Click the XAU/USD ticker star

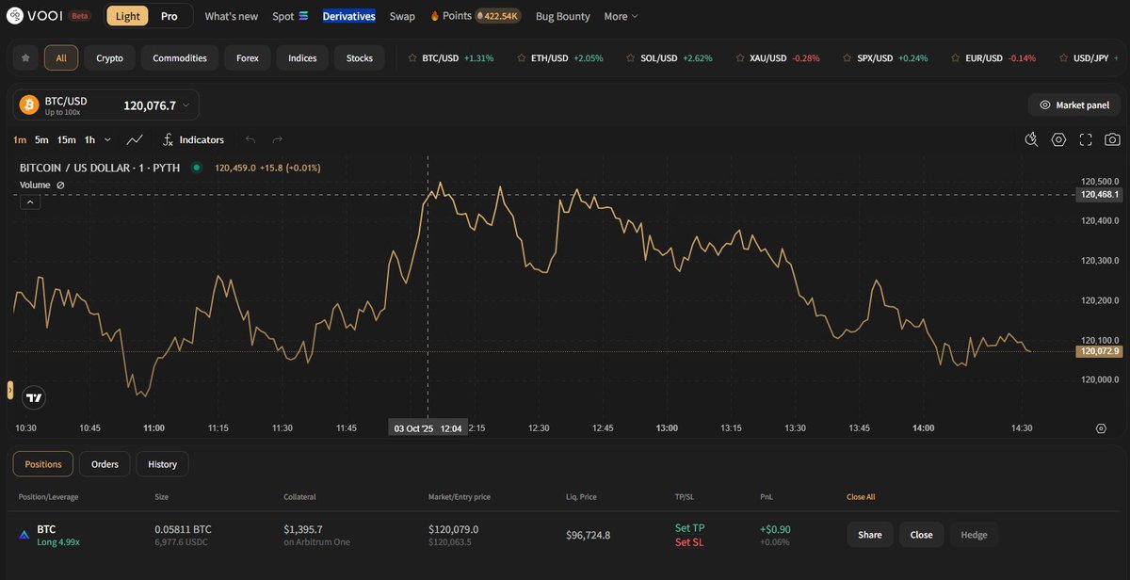(x=739, y=57)
